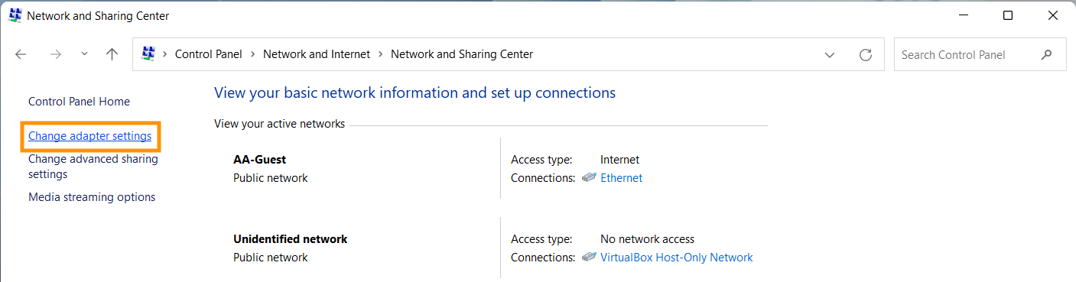Open Change adapter settings
This screenshot has height=282, width=1076.
coord(89,136)
